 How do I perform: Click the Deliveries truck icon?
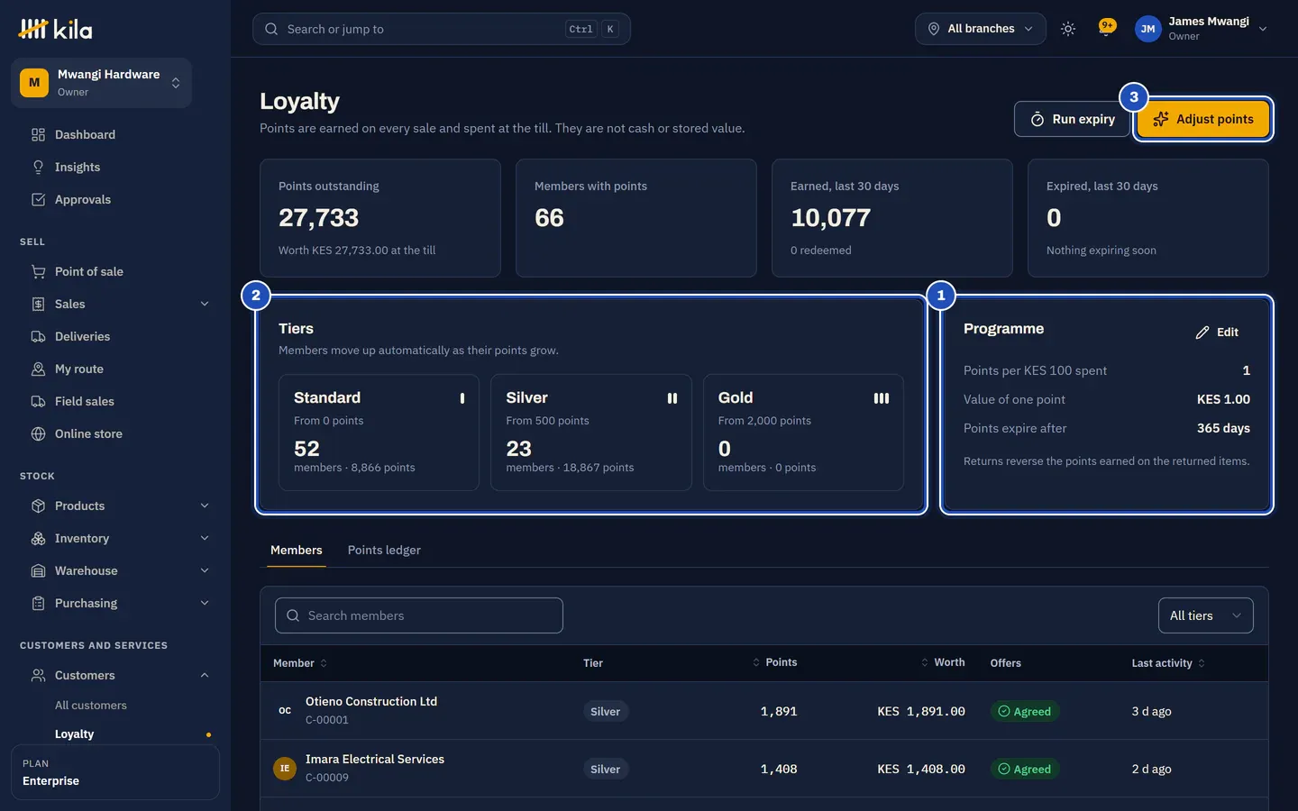(x=38, y=336)
